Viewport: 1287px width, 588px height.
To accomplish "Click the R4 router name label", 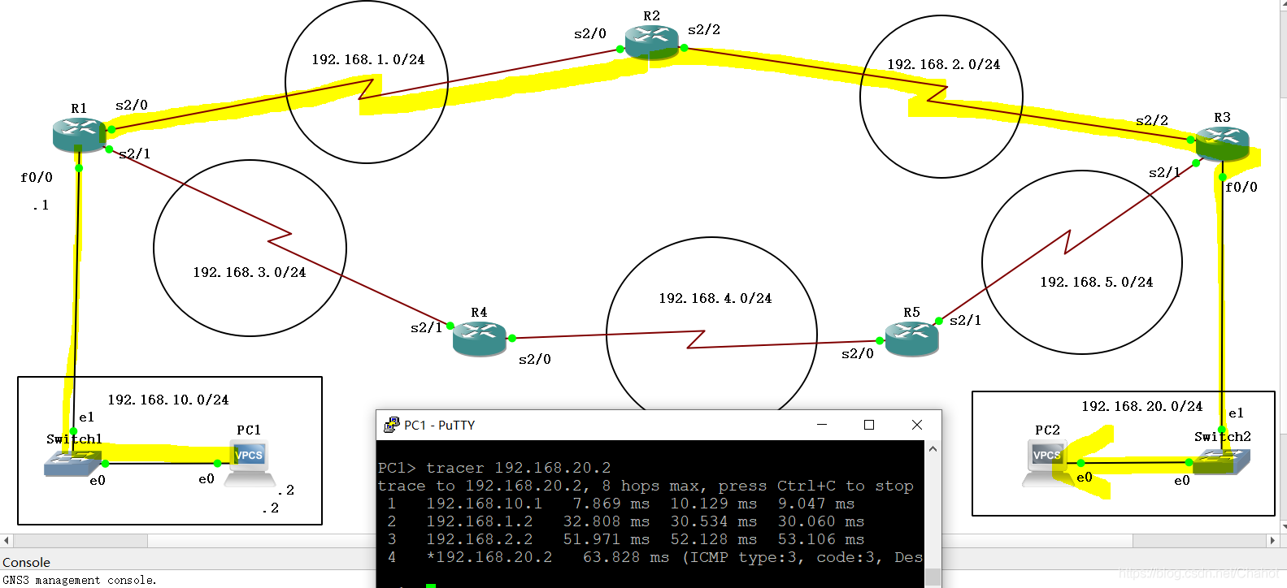I will 479,313.
